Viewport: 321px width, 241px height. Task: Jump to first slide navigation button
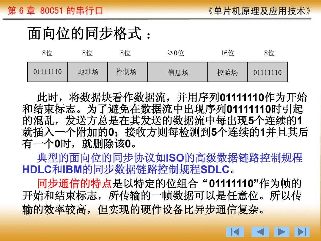[x=235, y=232]
